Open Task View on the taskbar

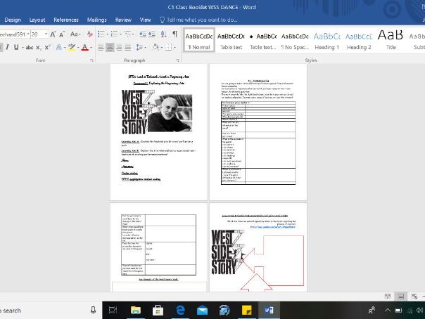coord(113,310)
